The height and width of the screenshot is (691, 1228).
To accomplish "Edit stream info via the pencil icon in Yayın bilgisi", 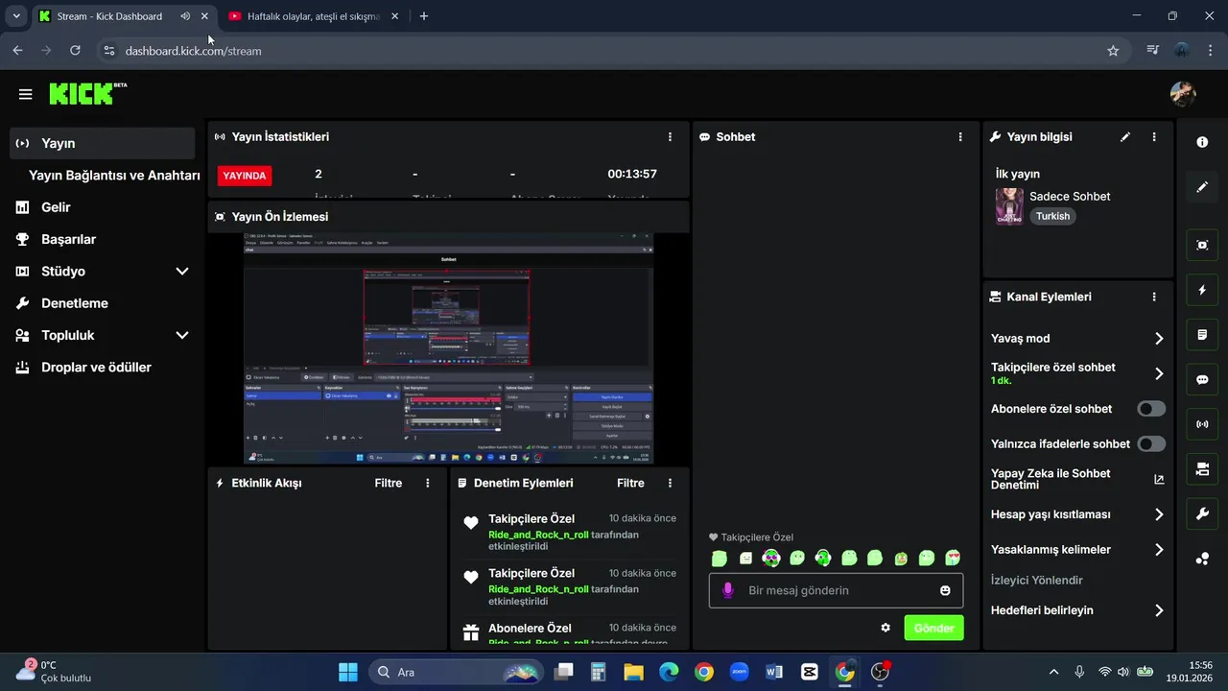I will click(x=1125, y=137).
